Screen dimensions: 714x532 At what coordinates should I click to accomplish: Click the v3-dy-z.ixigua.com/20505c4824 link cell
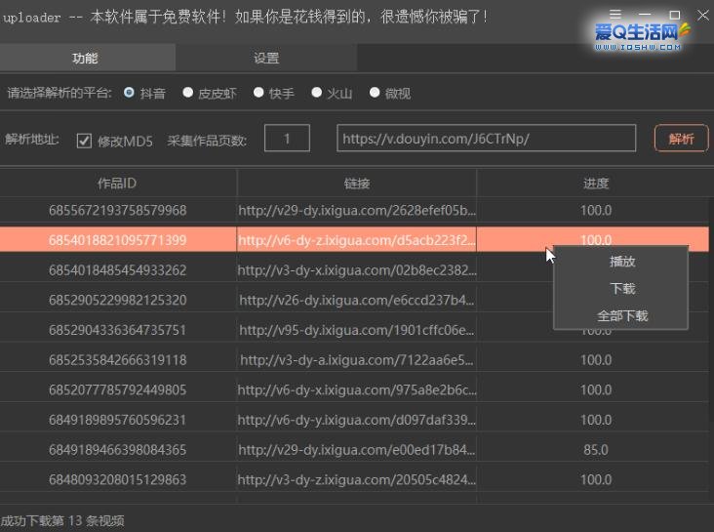click(x=357, y=479)
